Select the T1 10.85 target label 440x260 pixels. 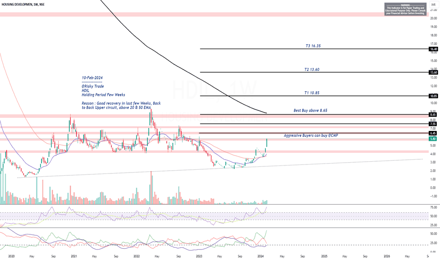(312, 93)
